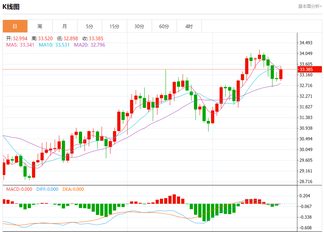Click the K线图 title heading
The image size is (324, 232).
(x=11, y=6)
